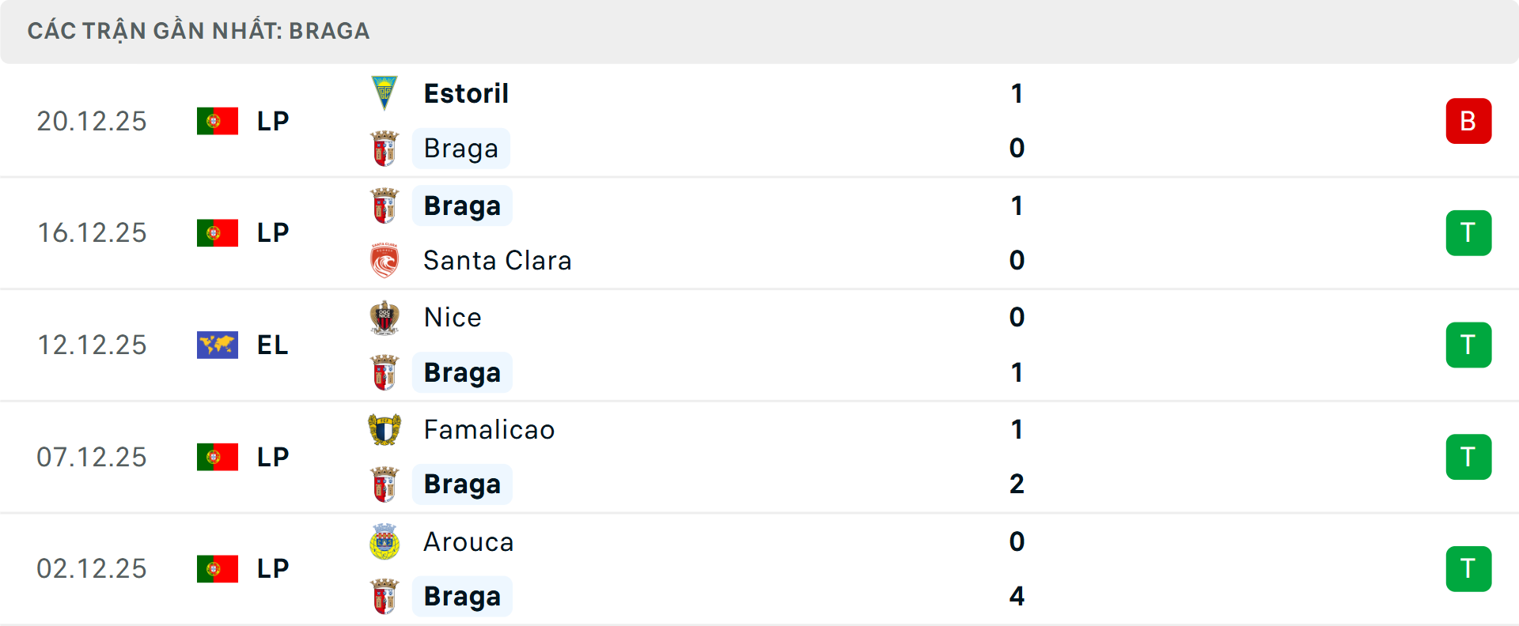The image size is (1519, 626).
Task: Click the 'Các trận gần nhất: Braga' header
Action: [x=199, y=31]
